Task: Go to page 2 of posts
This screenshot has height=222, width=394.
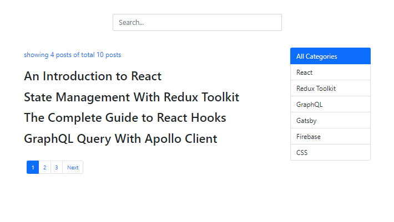Action: [44, 168]
